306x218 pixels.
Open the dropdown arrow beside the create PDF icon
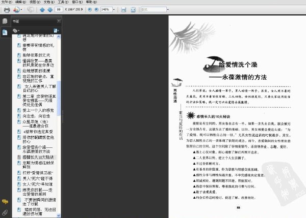[21, 10]
